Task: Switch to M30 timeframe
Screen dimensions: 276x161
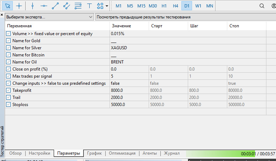Action: tap(153, 6)
